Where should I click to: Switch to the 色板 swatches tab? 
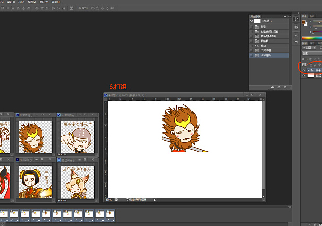point(312,16)
